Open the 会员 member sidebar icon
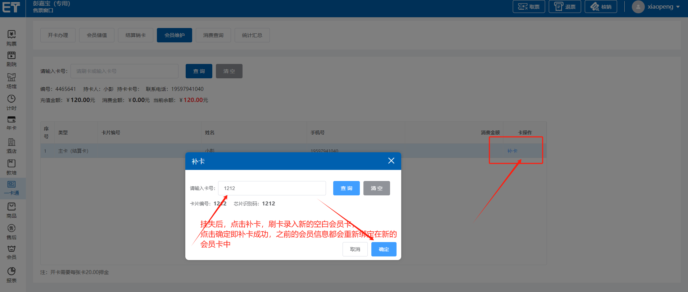Viewport: 688px width, 292px height. [12, 249]
